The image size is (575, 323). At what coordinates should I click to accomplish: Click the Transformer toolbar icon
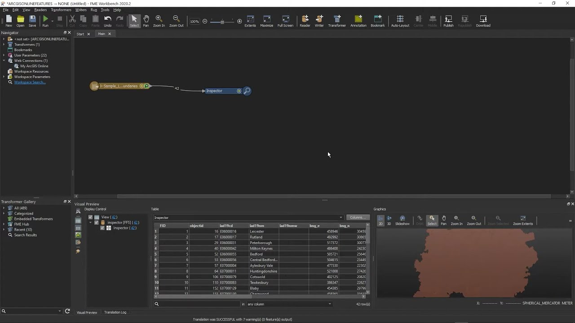pos(337,21)
